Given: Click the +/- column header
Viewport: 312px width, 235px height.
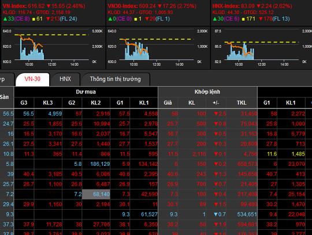Looking at the screenshot, I should point(216,103).
